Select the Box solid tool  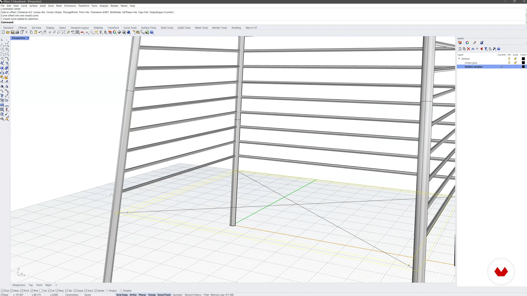pos(2,68)
